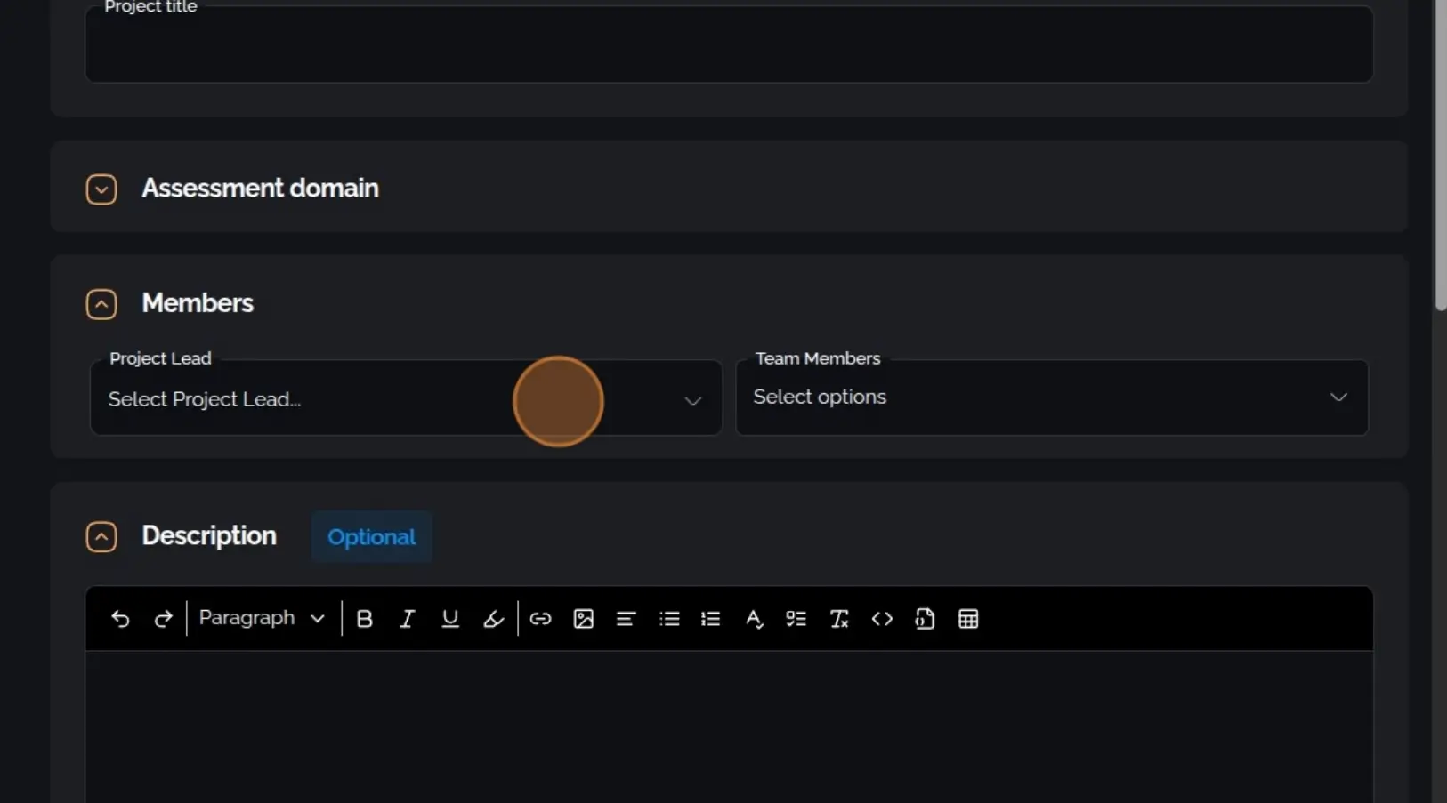Viewport: 1447px width, 803px height.
Task: Click the Project title input field
Action: [x=728, y=46]
